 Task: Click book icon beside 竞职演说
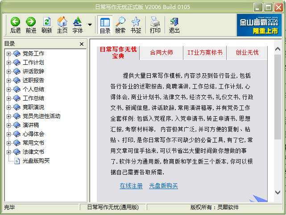17,107
